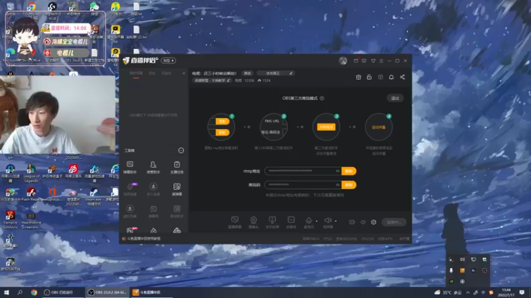This screenshot has width=531, height=298.
Task: Expand speaker options arrow
Action: point(336,221)
